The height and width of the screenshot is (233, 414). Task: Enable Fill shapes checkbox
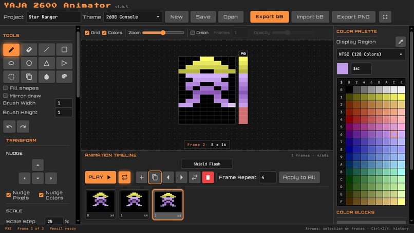click(x=5, y=88)
